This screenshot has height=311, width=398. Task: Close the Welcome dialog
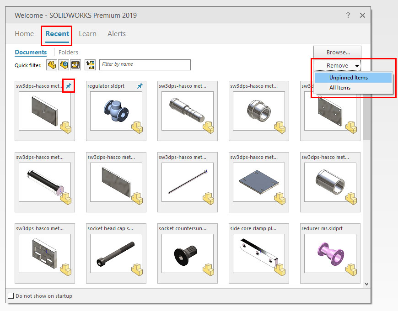(x=362, y=15)
